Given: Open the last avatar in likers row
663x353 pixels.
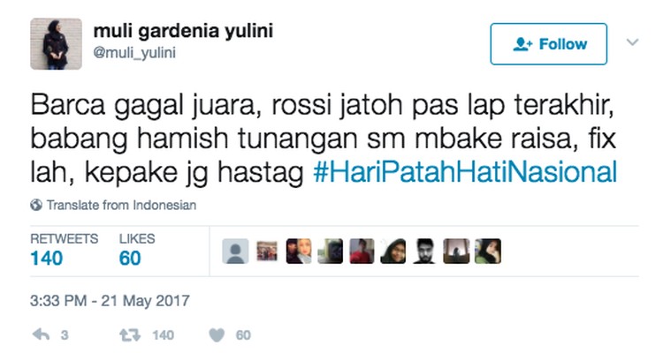Looking at the screenshot, I should pos(487,252).
